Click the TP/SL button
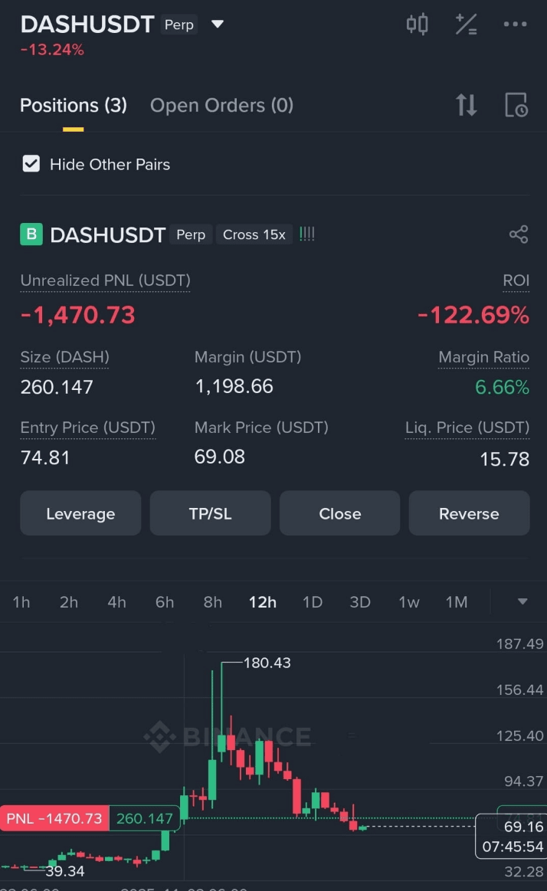The height and width of the screenshot is (891, 547). click(x=210, y=513)
